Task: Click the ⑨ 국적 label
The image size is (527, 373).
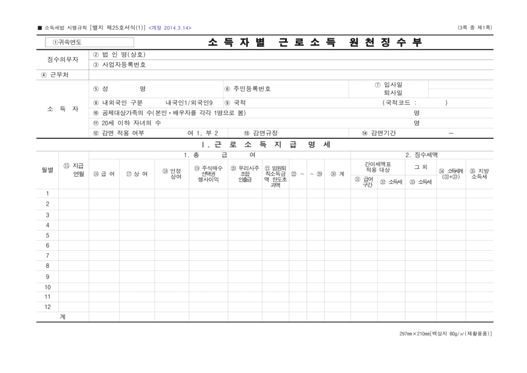Action: (x=235, y=103)
